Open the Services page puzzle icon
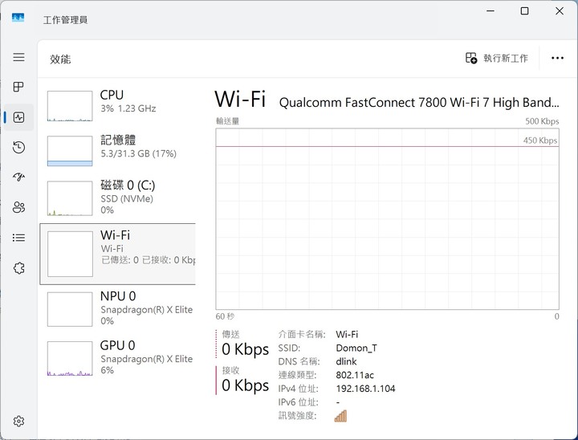 (18, 267)
